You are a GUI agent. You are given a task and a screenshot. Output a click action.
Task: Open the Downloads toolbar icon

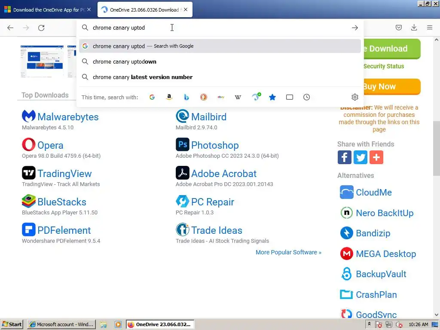point(414,27)
